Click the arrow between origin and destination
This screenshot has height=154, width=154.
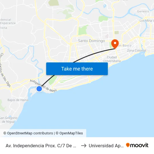tap(84, 146)
